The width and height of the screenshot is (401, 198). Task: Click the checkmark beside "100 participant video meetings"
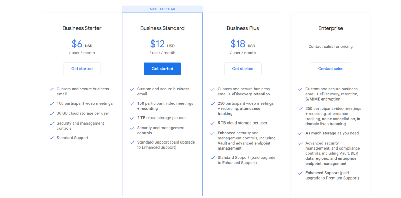pos(51,103)
